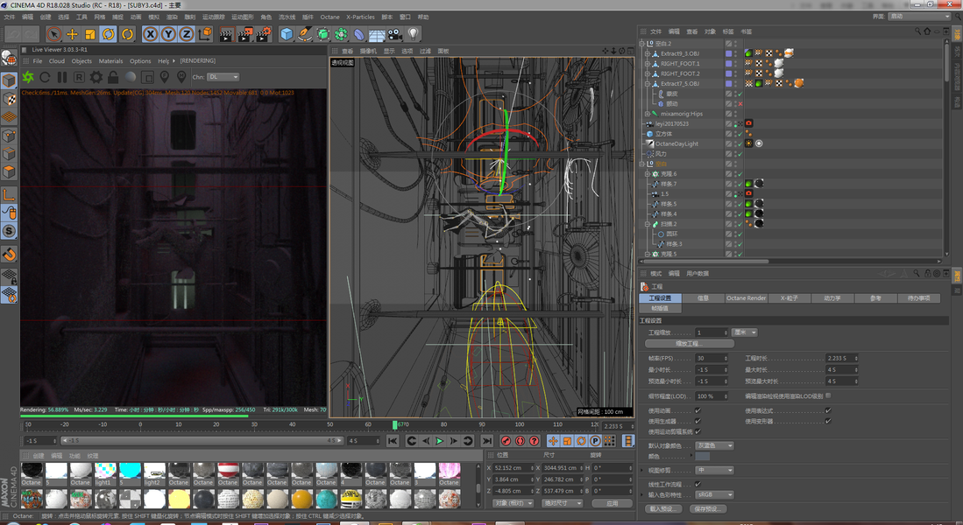This screenshot has width=963, height=525.
Task: Open Live Viewer Materials menu
Action: point(110,61)
